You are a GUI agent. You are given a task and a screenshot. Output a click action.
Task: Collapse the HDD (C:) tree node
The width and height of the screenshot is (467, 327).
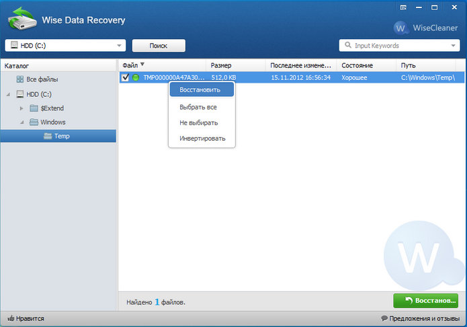8,95
